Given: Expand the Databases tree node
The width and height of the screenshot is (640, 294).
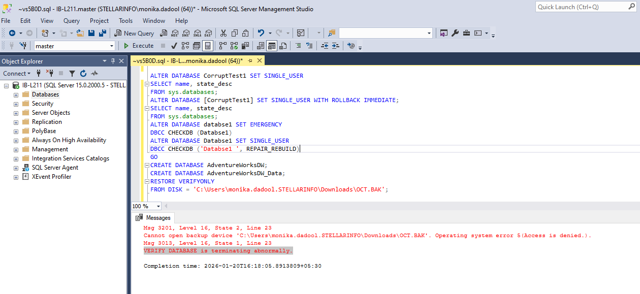Looking at the screenshot, I should (x=16, y=94).
